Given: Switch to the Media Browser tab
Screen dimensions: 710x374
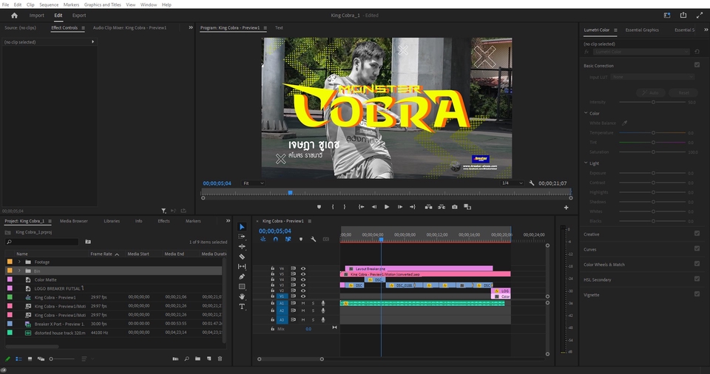Looking at the screenshot, I should point(74,221).
